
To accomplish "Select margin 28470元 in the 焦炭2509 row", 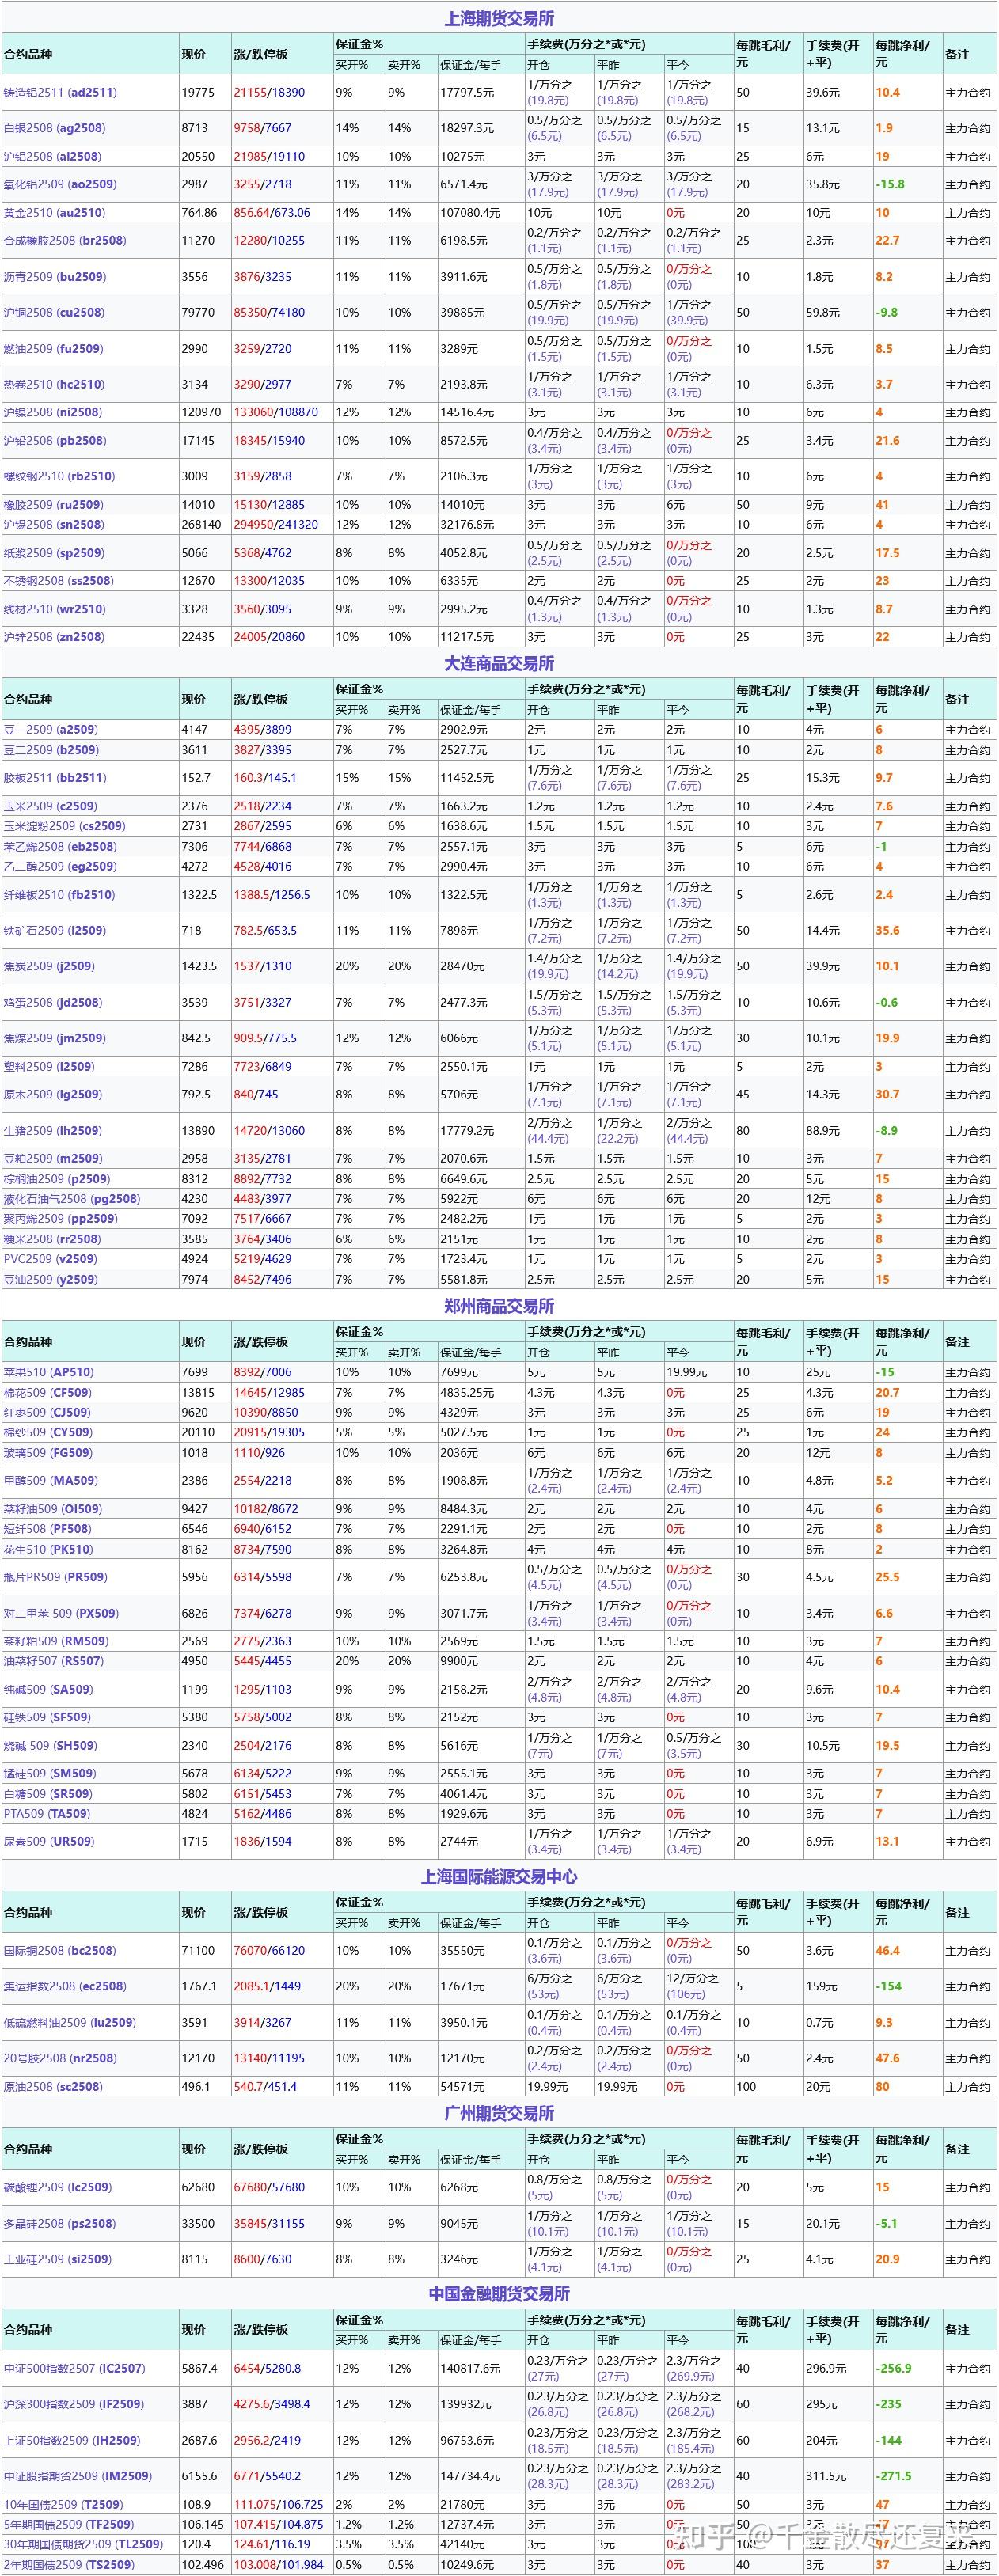I will click(462, 966).
